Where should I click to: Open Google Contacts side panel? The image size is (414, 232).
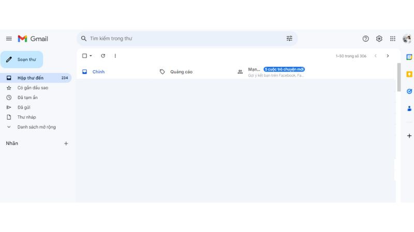[409, 108]
